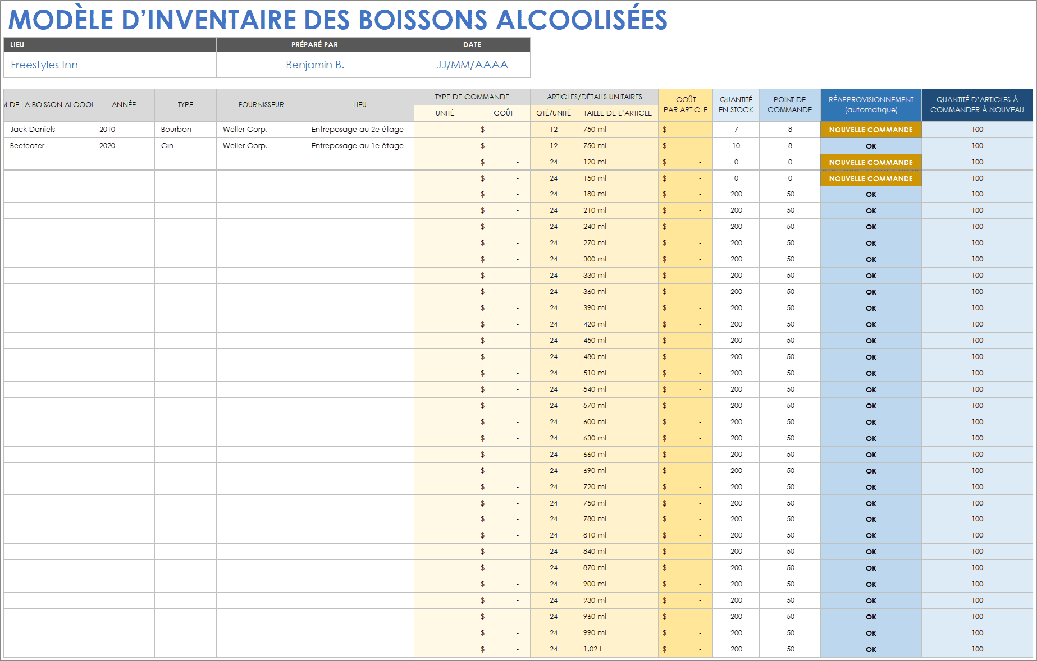Click the OK status in the 450 ml row

coord(871,341)
